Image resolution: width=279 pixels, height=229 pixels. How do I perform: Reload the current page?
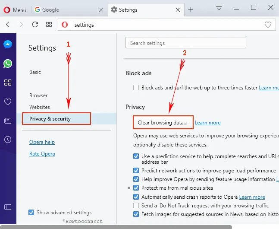(x=35, y=25)
